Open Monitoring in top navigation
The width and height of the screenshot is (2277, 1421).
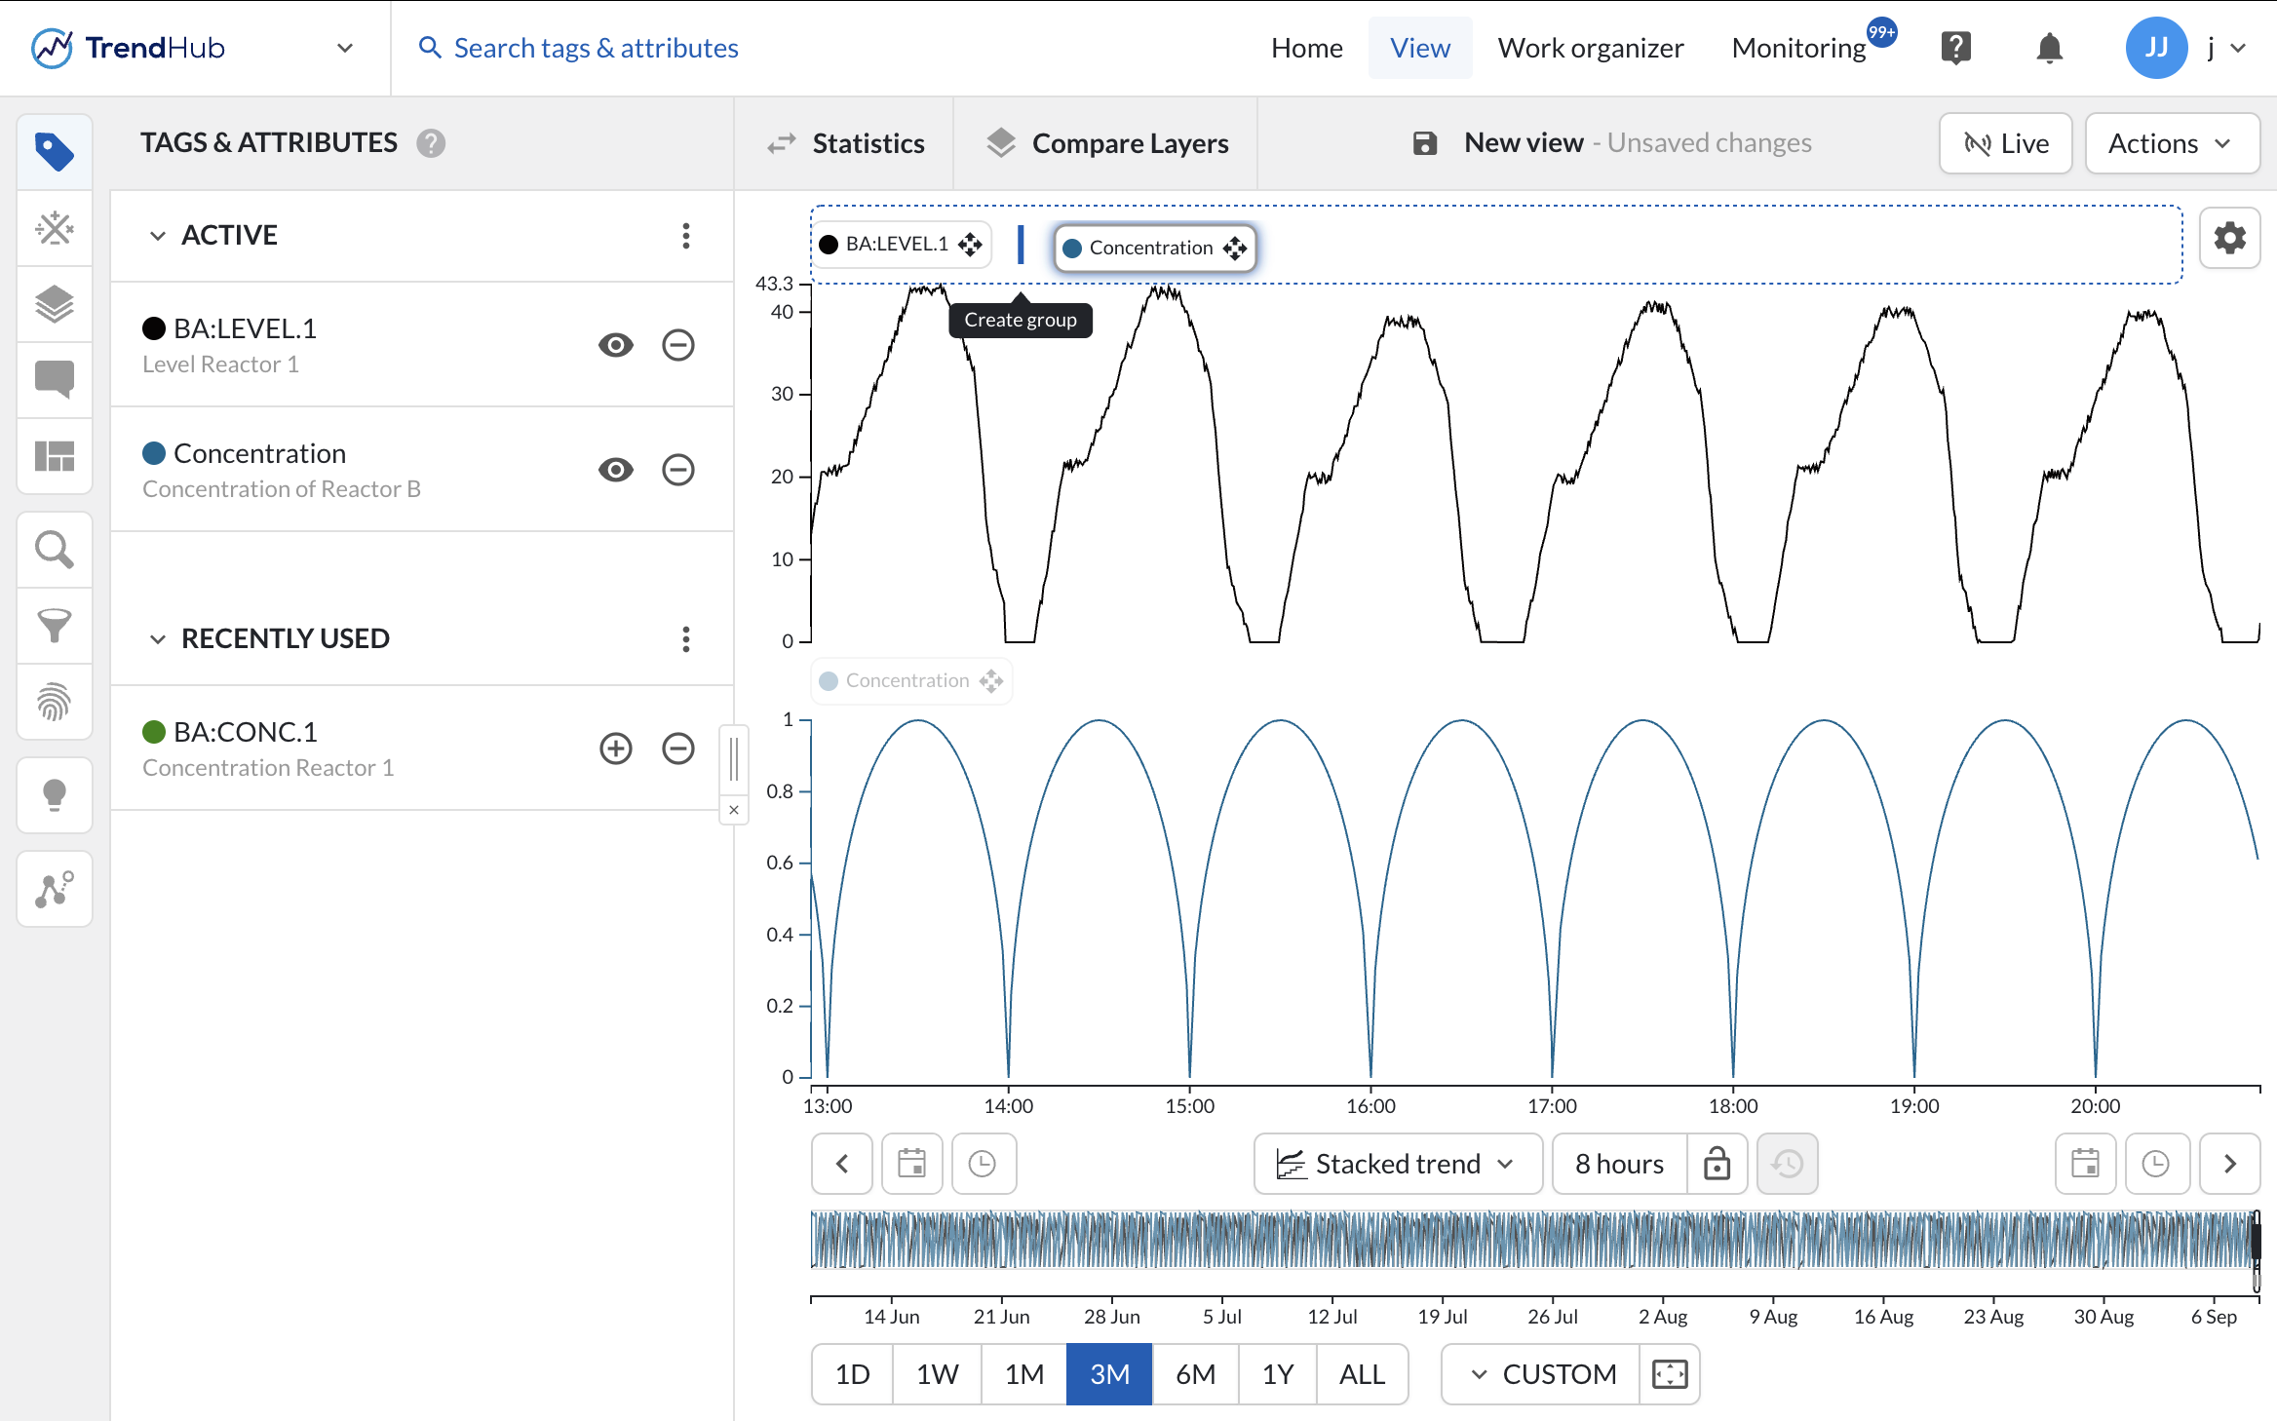[1798, 48]
